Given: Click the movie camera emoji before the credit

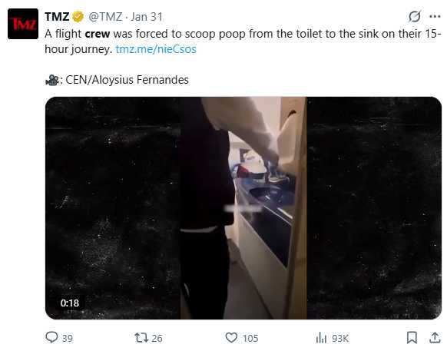Looking at the screenshot, I should coord(51,80).
